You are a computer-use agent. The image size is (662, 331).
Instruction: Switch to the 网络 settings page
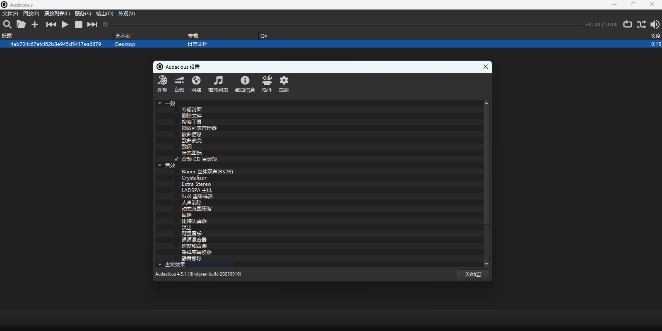196,84
